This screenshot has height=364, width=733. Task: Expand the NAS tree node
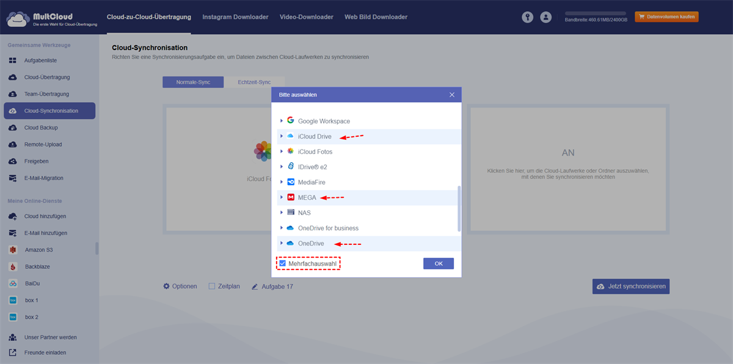coord(282,213)
